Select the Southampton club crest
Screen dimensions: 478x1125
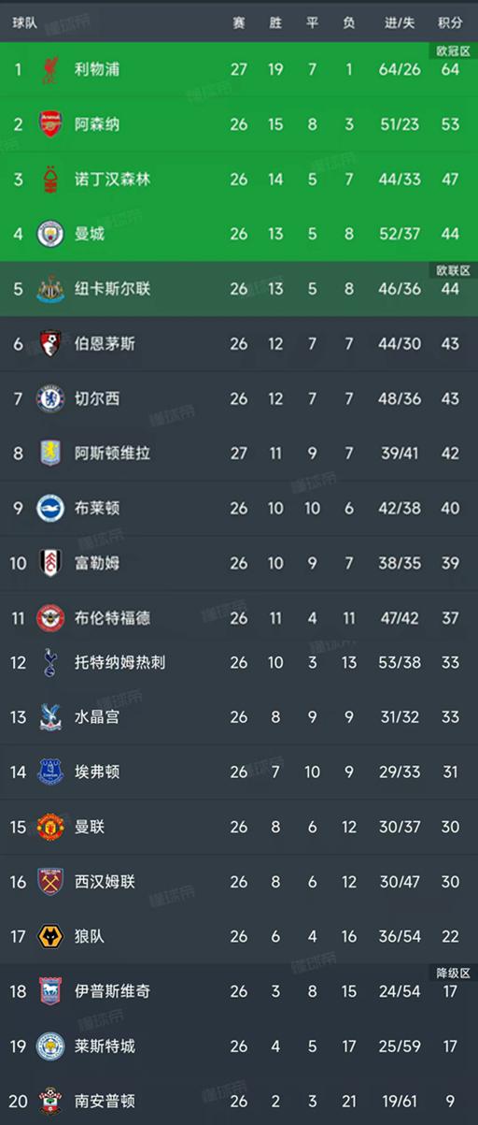(49, 1102)
